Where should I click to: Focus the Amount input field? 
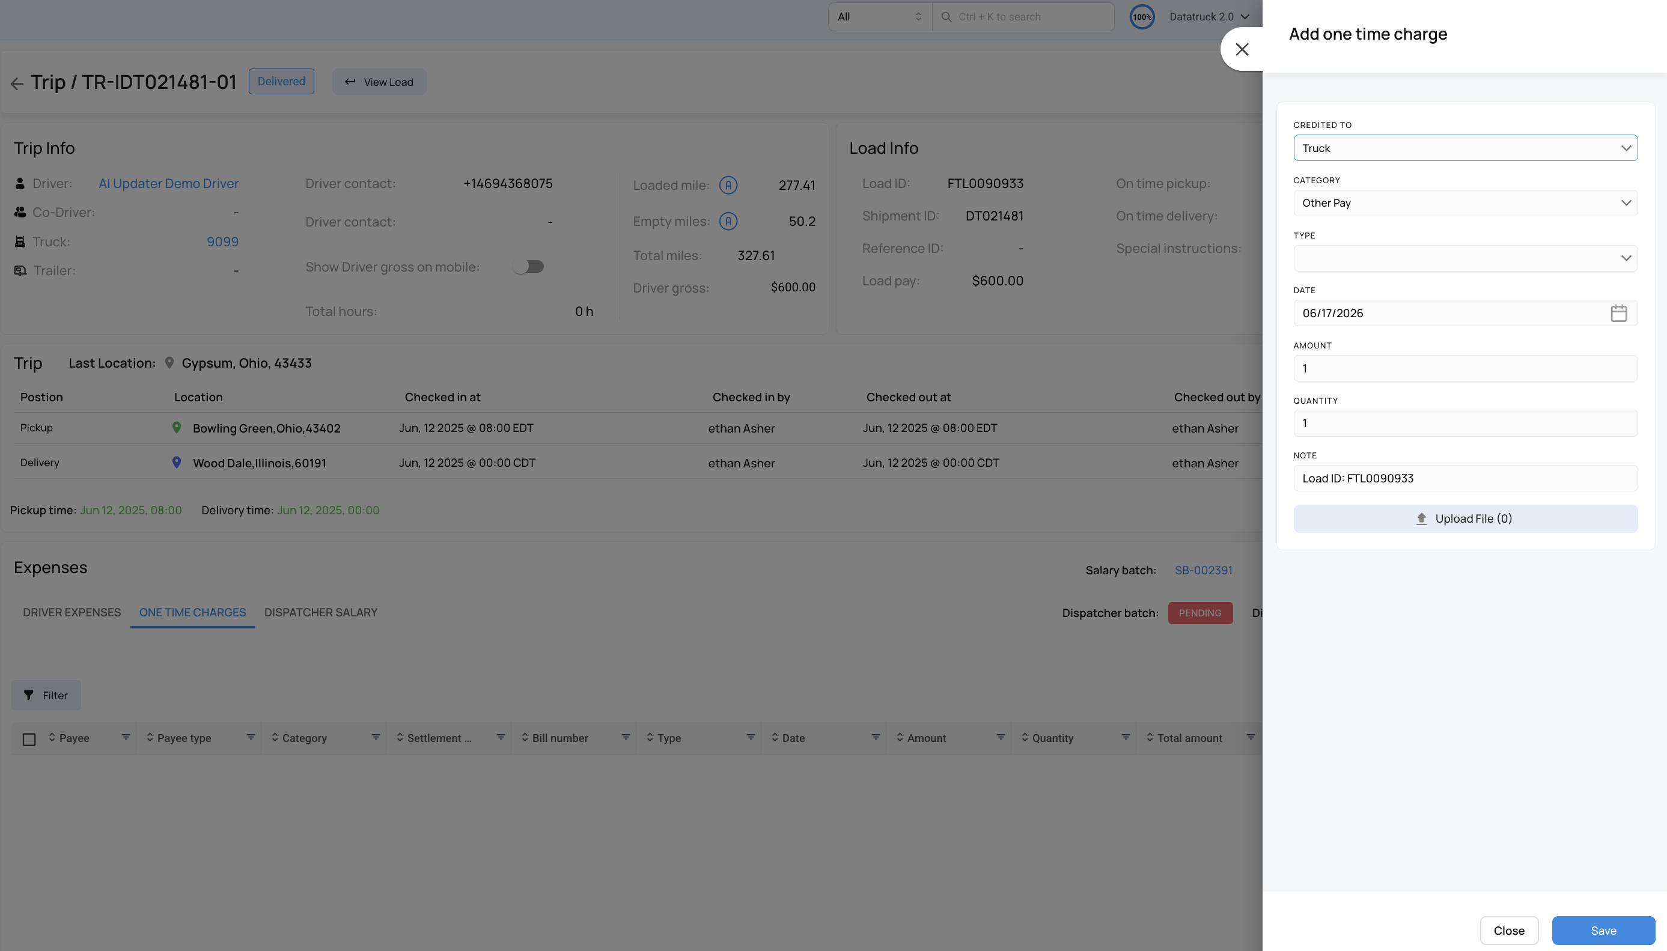(1465, 368)
